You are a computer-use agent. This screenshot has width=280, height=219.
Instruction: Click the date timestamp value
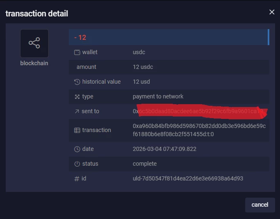[x=165, y=149]
